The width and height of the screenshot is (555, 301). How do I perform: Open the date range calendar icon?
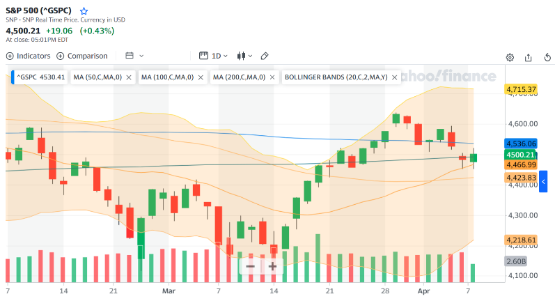click(130, 56)
